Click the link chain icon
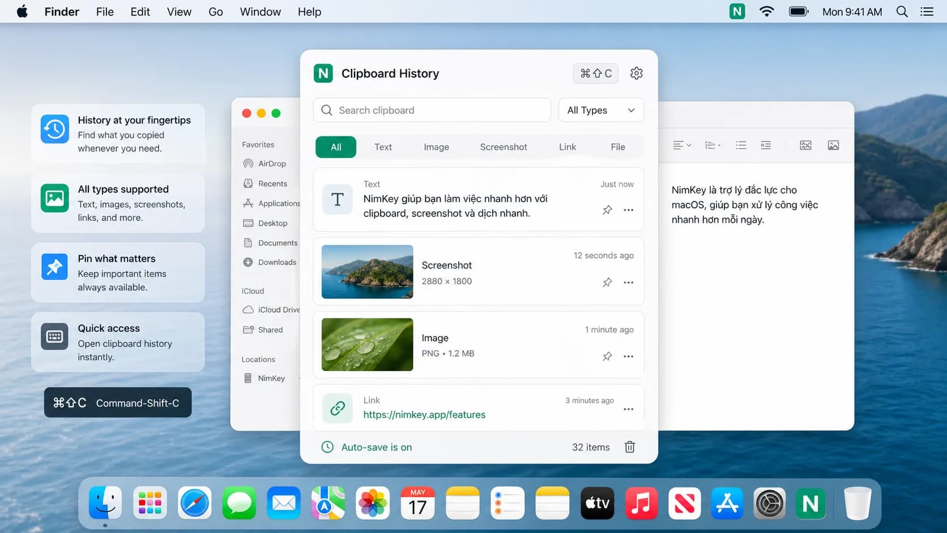The image size is (947, 533). point(338,408)
